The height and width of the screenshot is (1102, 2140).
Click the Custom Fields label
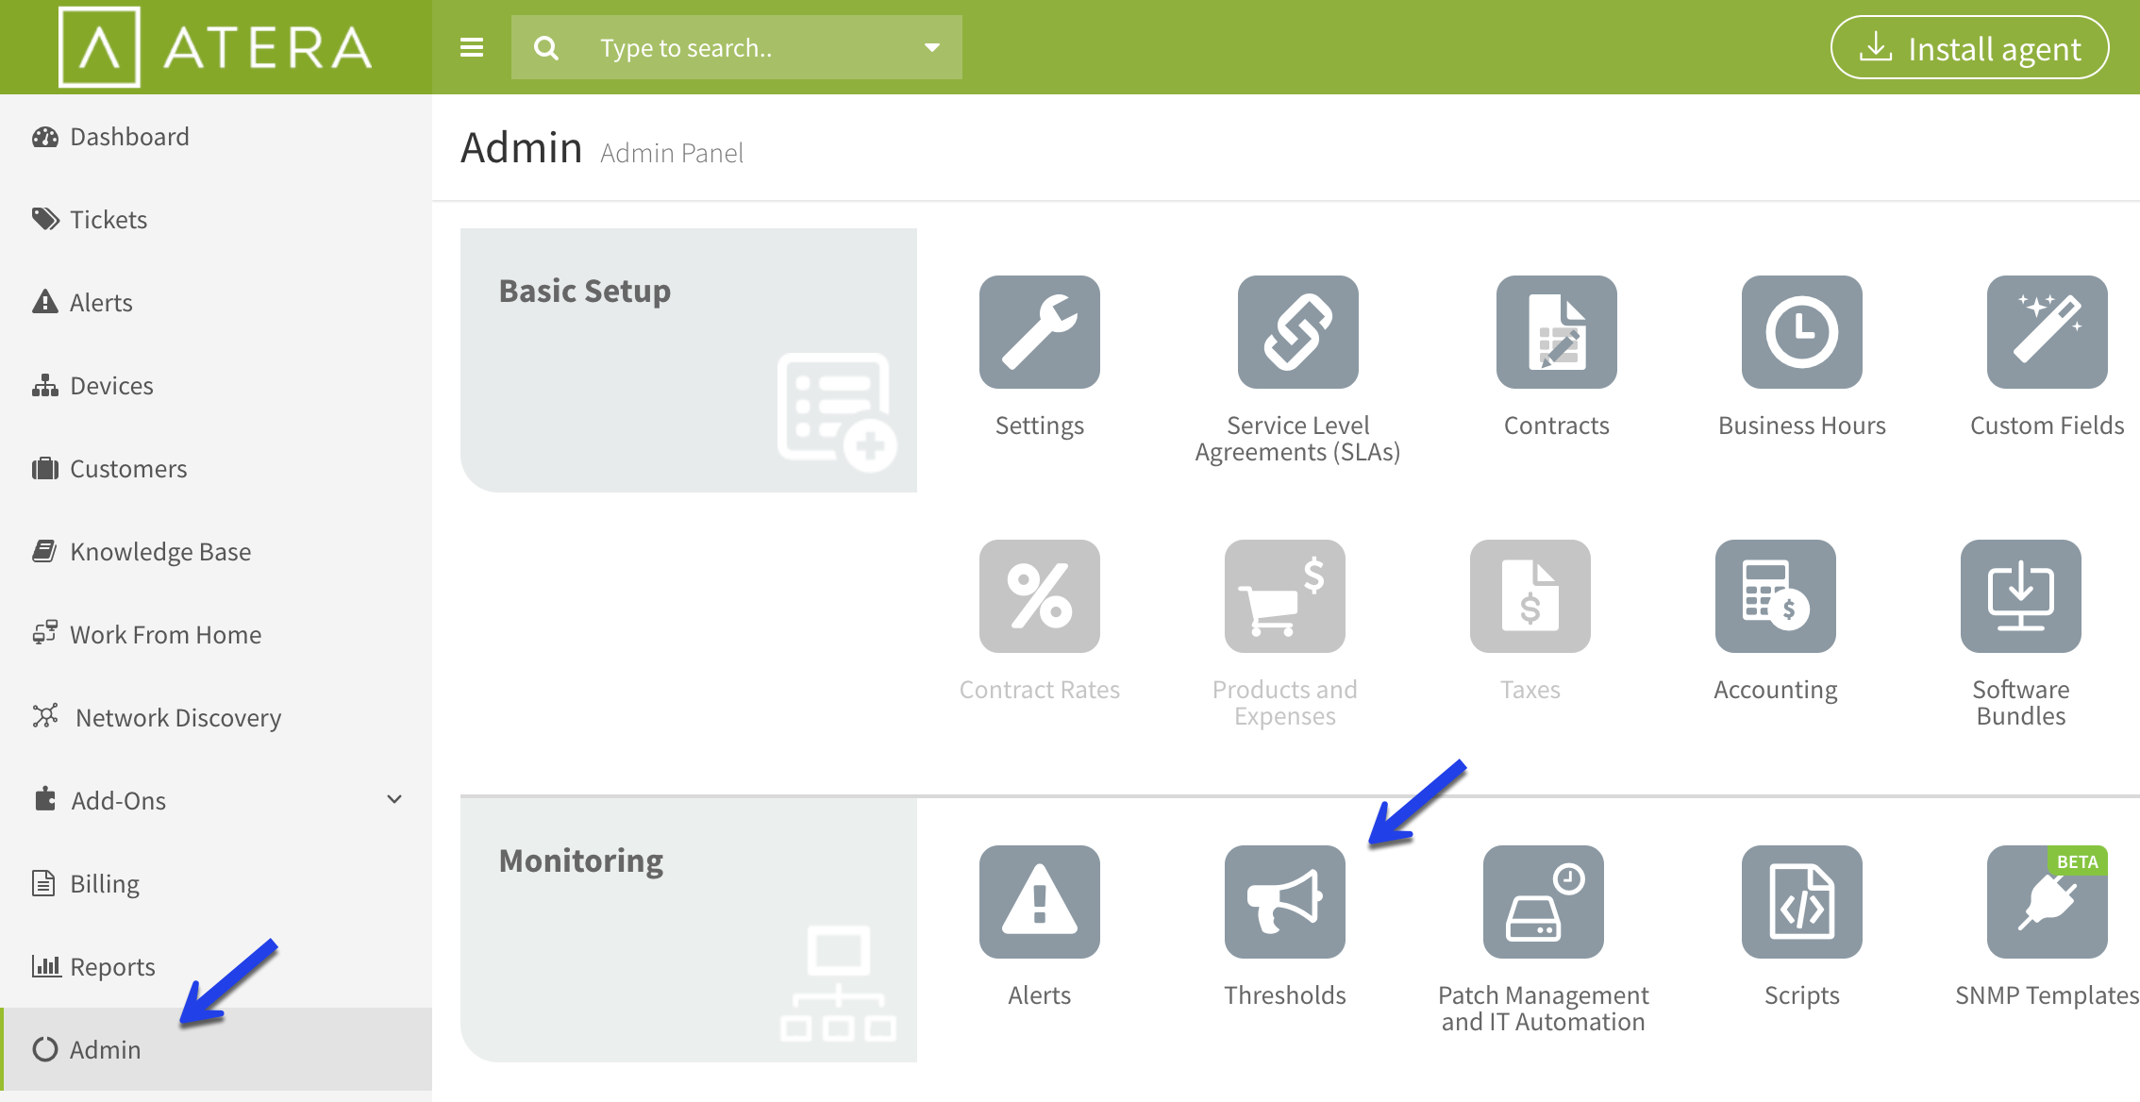point(2048,426)
